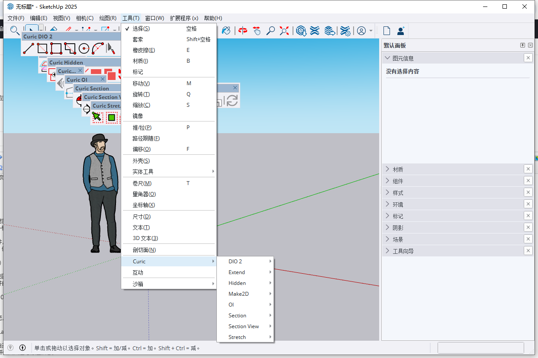Open the Make2D submenu item
Image resolution: width=538 pixels, height=358 pixels.
point(245,294)
